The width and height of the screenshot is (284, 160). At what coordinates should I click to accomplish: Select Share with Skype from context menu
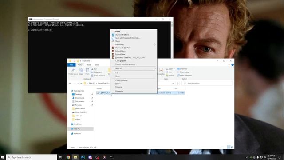(122, 35)
